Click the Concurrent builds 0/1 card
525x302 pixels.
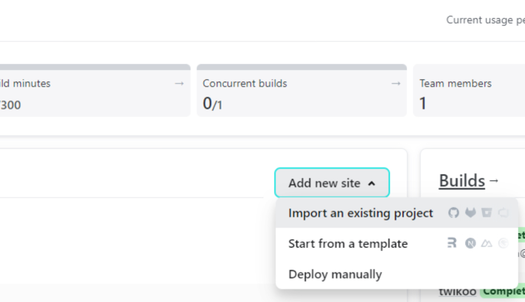[x=302, y=90]
